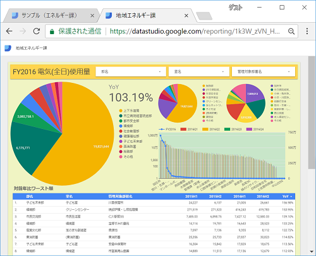The height and width of the screenshot is (256, 316).
Task: Click the 室名 table column header
Action: coord(69,197)
